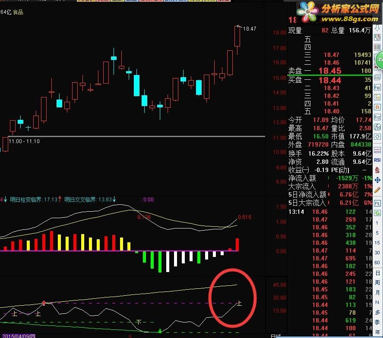The width and height of the screenshot is (383, 338).
Task: Click the stacked windows list icon
Action: pos(377,78)
